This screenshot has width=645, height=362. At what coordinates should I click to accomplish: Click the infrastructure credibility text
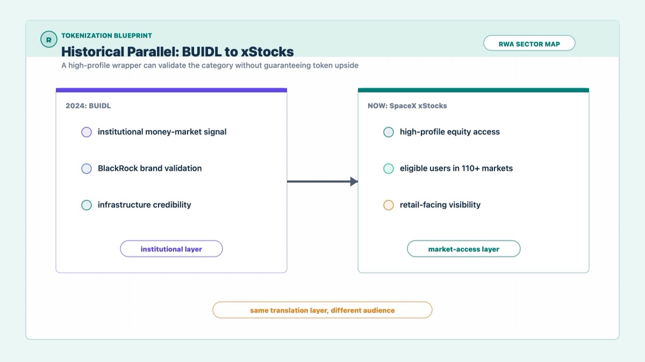(145, 205)
